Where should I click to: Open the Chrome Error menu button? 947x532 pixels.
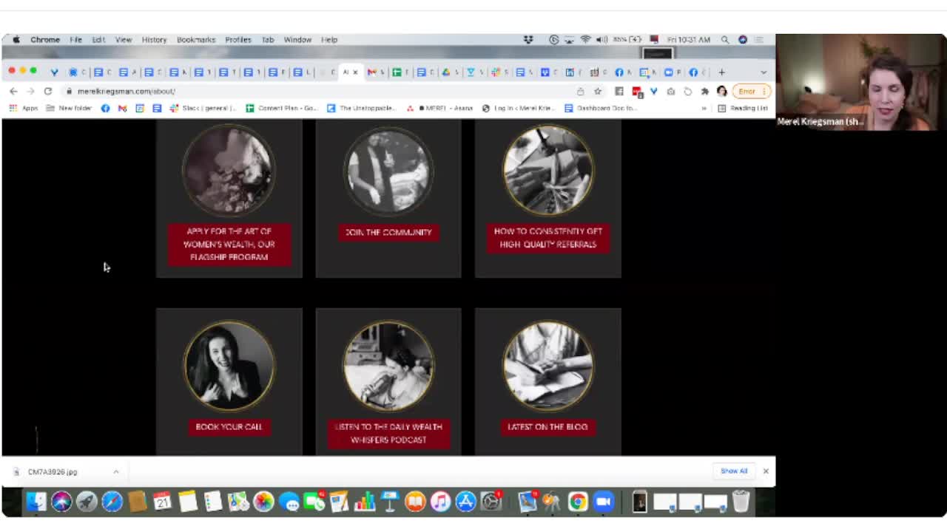(x=752, y=91)
